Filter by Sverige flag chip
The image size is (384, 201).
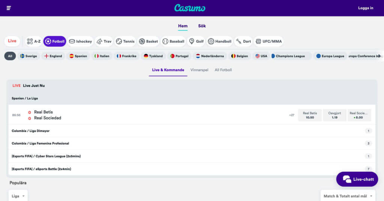28,56
